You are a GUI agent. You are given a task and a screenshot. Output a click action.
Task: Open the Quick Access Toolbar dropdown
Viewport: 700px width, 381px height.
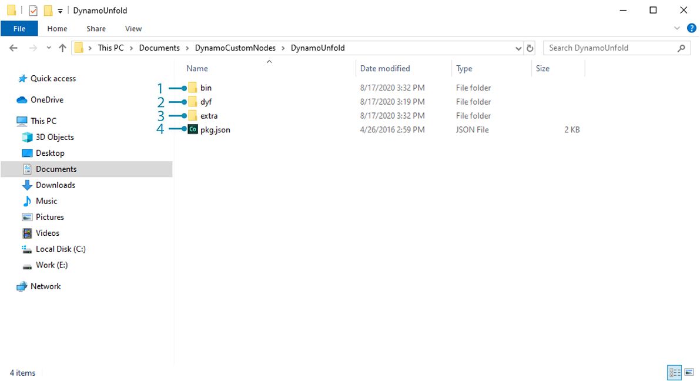click(x=60, y=11)
